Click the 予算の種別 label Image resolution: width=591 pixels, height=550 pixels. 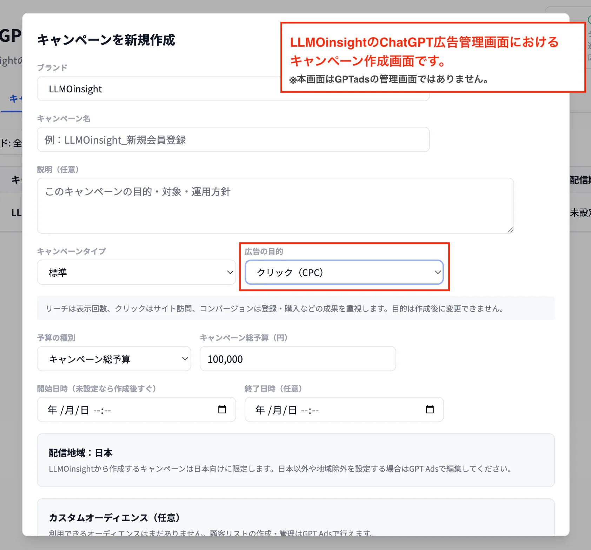coord(56,338)
